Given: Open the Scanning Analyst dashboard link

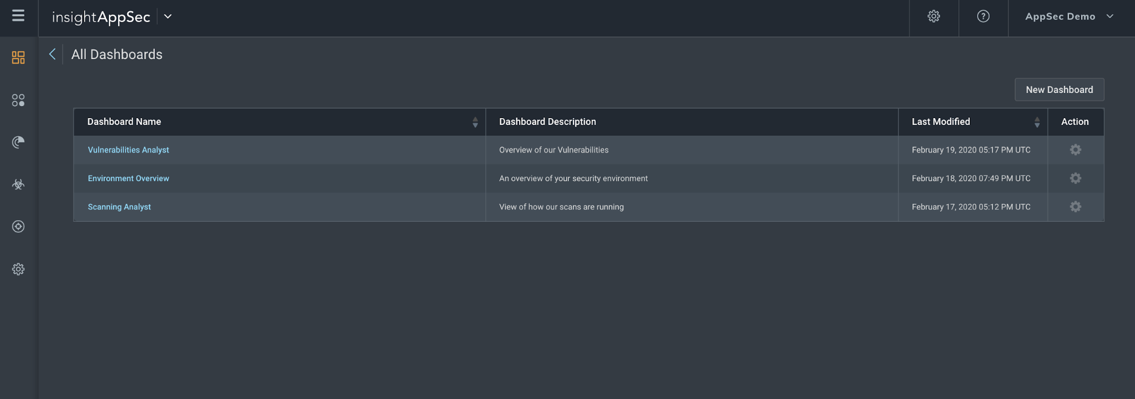Looking at the screenshot, I should pyautogui.click(x=119, y=207).
